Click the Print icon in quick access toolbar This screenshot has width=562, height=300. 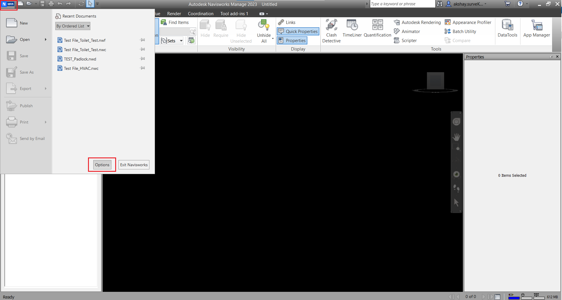pyautogui.click(x=51, y=4)
